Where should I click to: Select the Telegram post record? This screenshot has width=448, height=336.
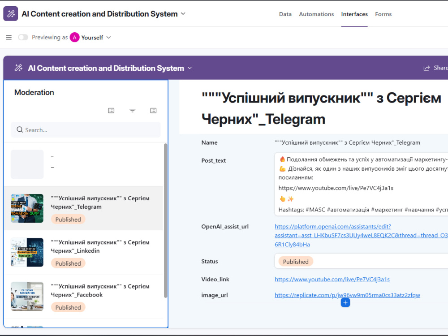[84, 208]
